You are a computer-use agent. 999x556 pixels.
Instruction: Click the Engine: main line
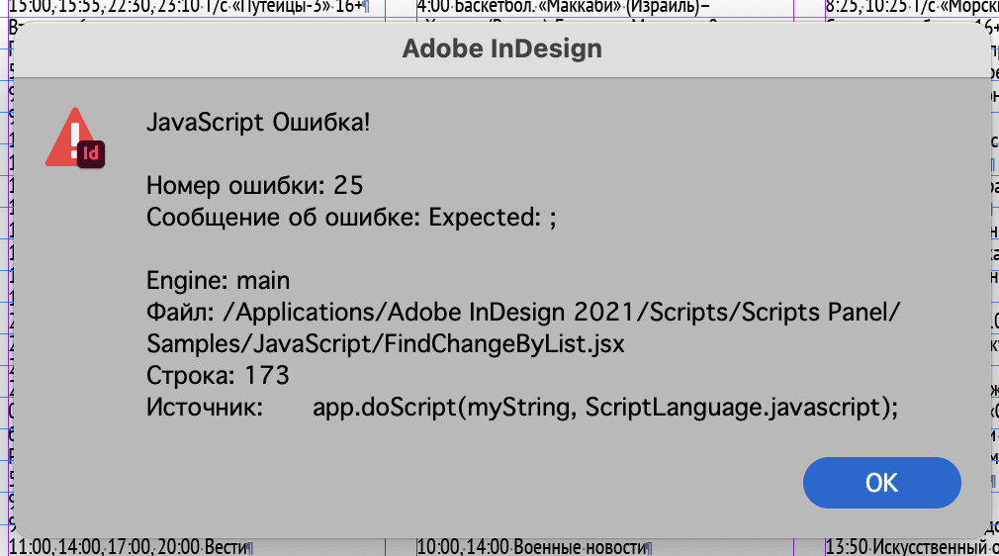click(x=218, y=281)
